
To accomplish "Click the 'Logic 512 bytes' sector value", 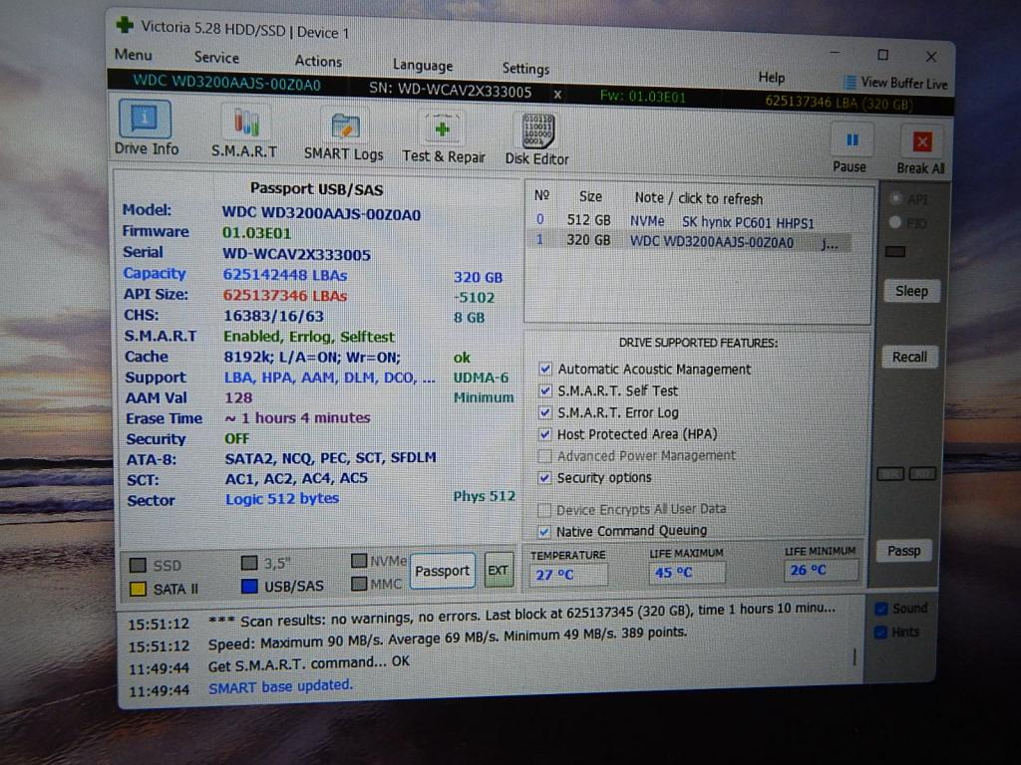I will click(282, 498).
